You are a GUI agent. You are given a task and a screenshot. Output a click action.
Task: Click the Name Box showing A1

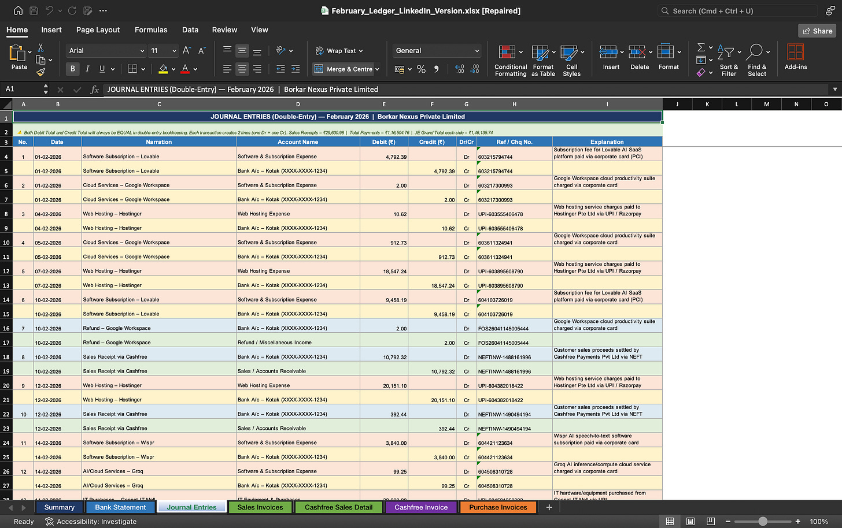tap(23, 90)
